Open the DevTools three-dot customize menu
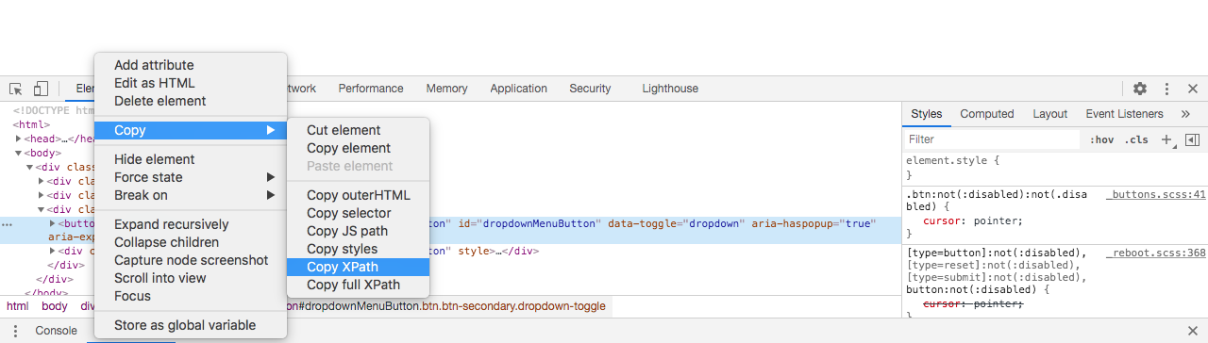Viewport: 1208px width, 343px height. (1166, 89)
